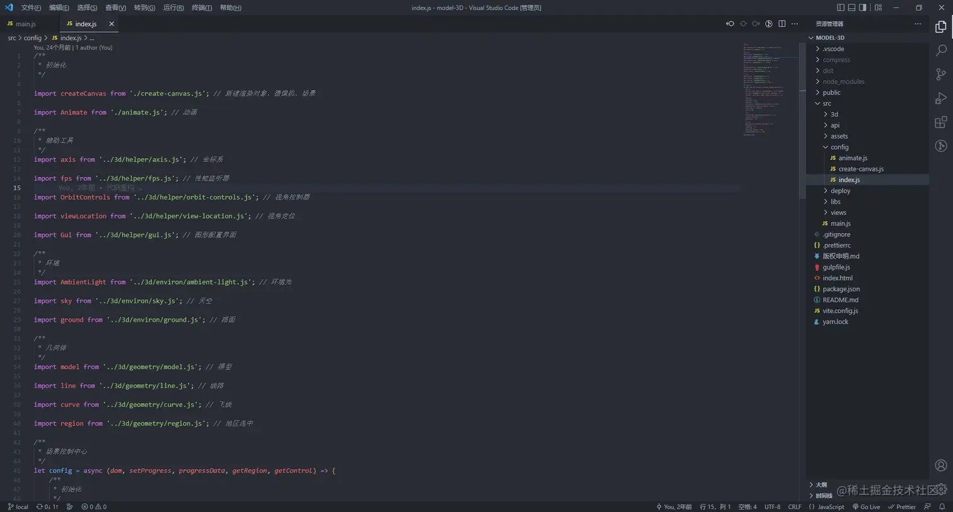
Task: Click the Prettier status bar item
Action: click(901, 507)
